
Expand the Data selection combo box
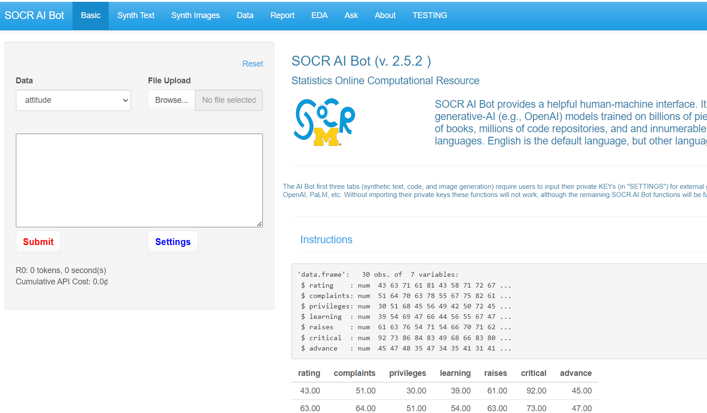[73, 100]
